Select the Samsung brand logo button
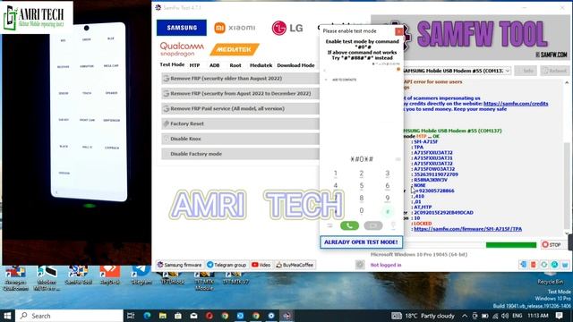 [x=182, y=28]
